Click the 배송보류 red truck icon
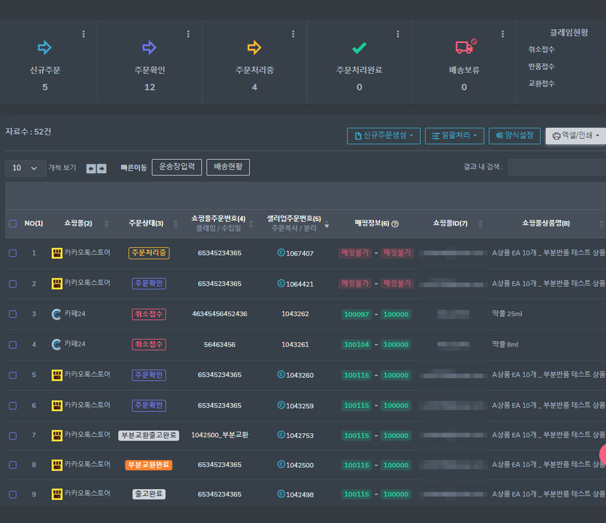Image resolution: width=606 pixels, height=523 pixels. pos(466,47)
